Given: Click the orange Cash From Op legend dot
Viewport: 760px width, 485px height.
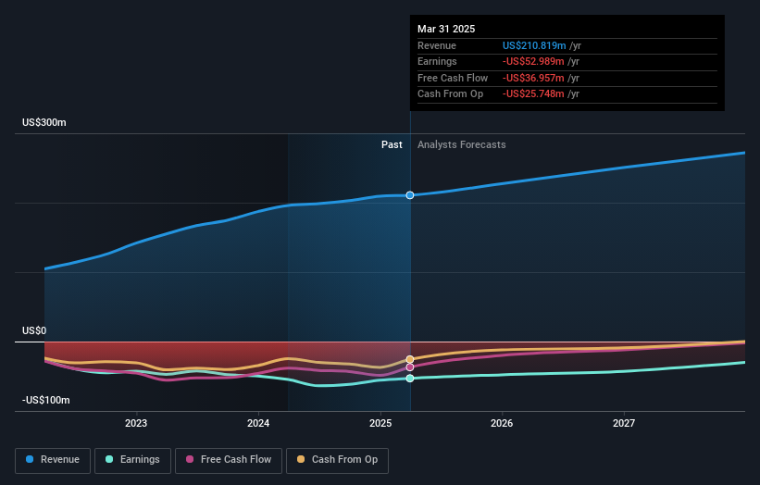Looking at the screenshot, I should pyautogui.click(x=301, y=459).
